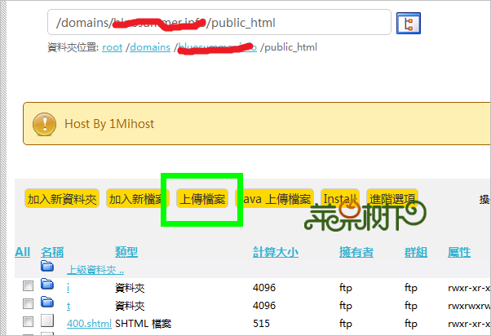Screen dimensions: 491x336
Task: Click the 上傳檔案 upload button
Action: click(203, 198)
